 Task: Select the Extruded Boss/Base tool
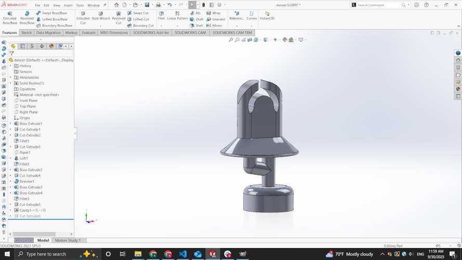coord(10,18)
